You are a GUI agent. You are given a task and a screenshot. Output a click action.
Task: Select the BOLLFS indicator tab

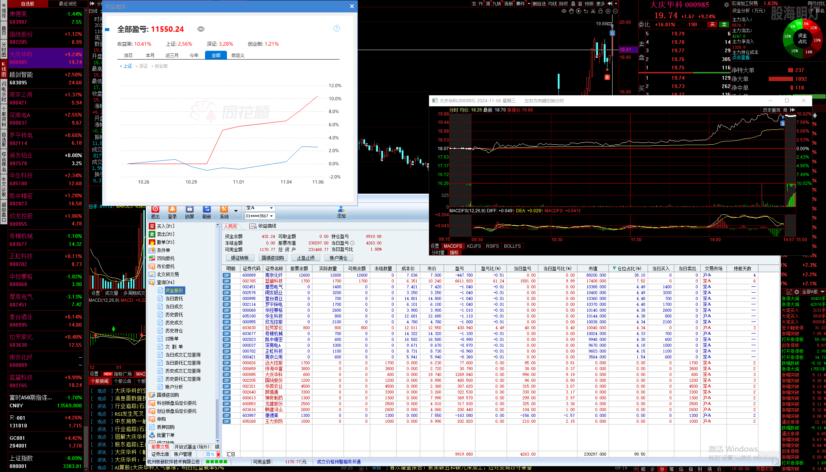[512, 246]
